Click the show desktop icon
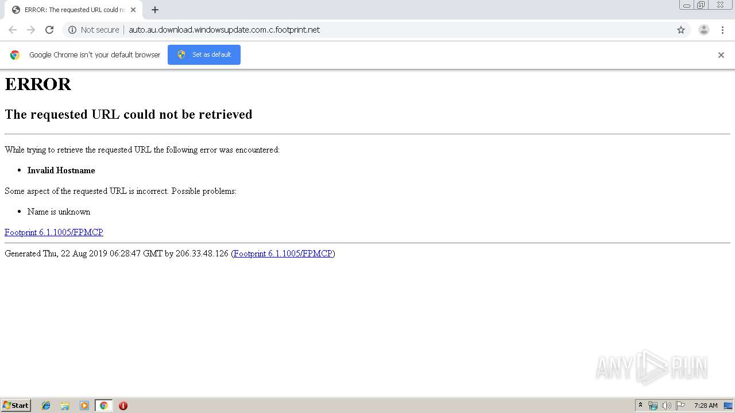This screenshot has height=413, width=735. [x=728, y=406]
